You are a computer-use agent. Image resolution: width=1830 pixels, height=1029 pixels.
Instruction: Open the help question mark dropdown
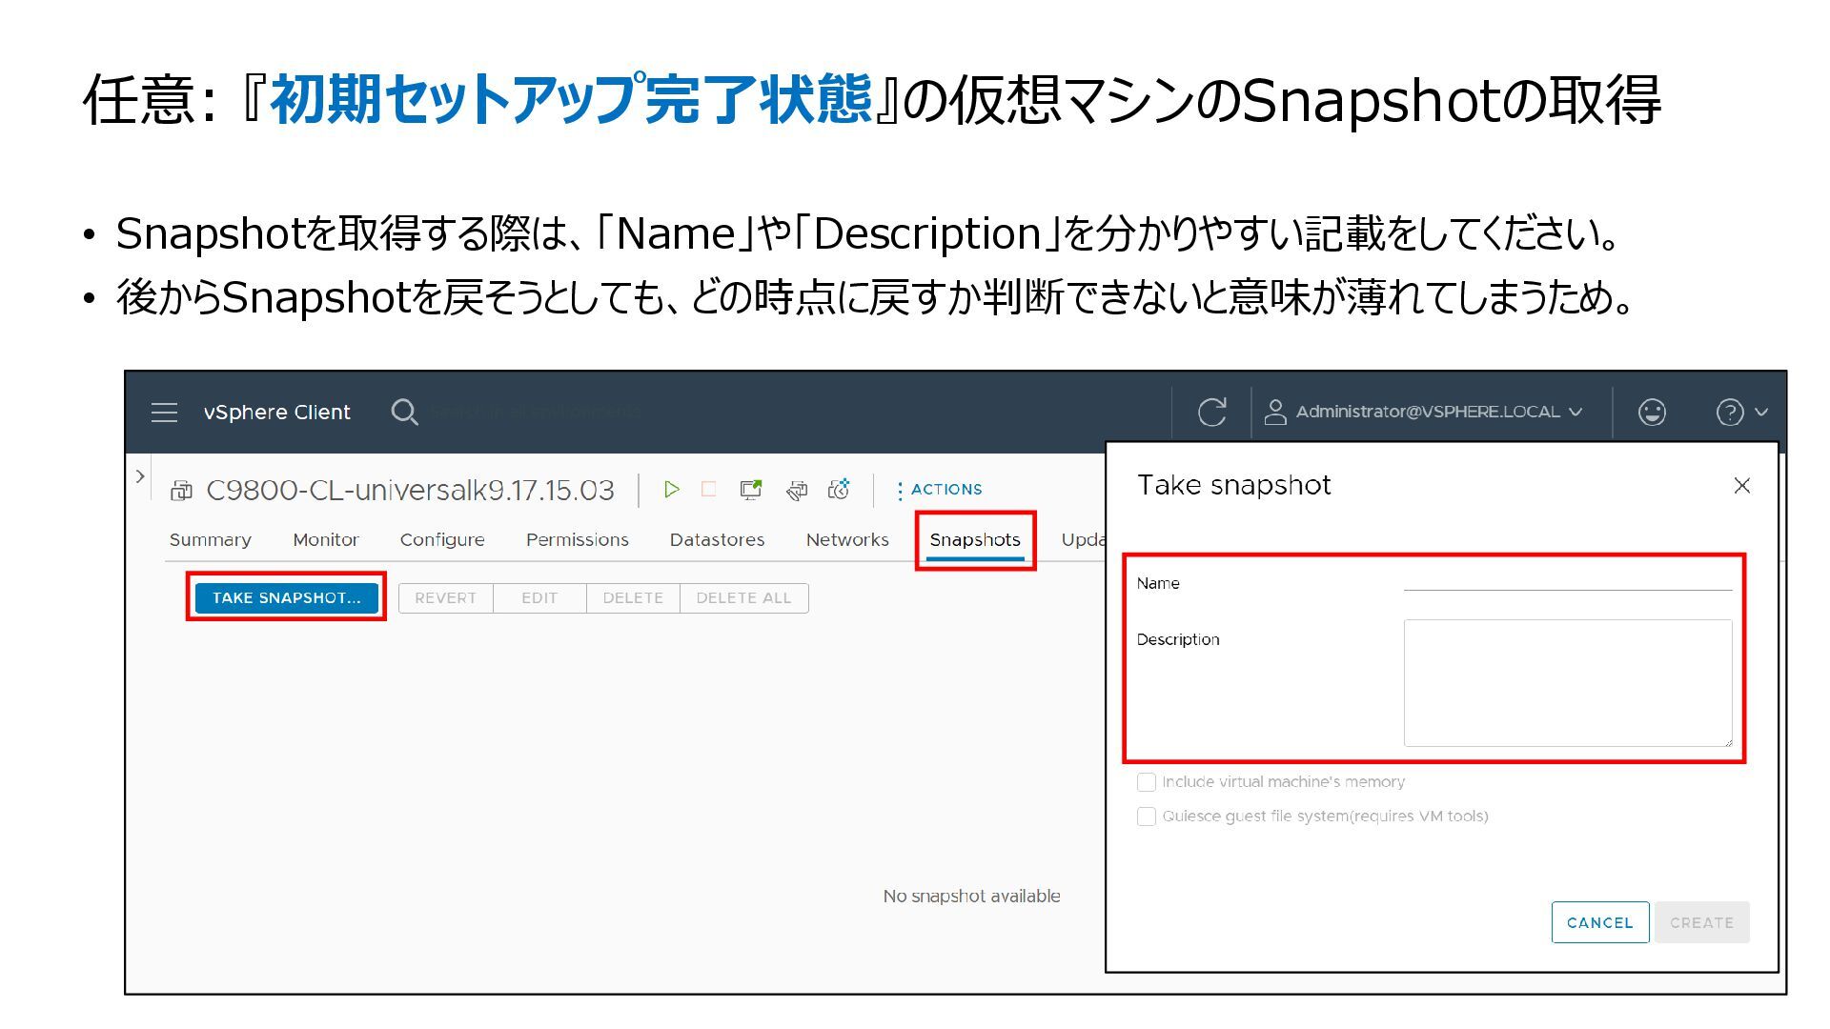click(x=1740, y=413)
